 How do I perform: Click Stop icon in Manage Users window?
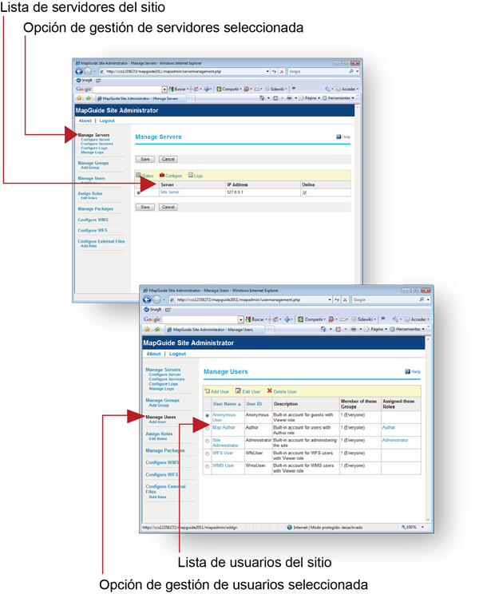[345, 299]
